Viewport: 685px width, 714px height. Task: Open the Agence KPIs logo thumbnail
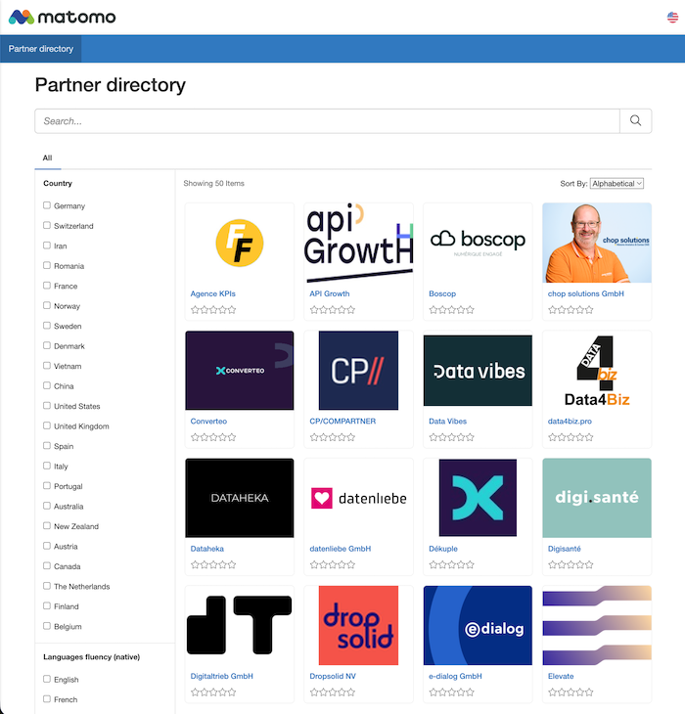(x=239, y=242)
